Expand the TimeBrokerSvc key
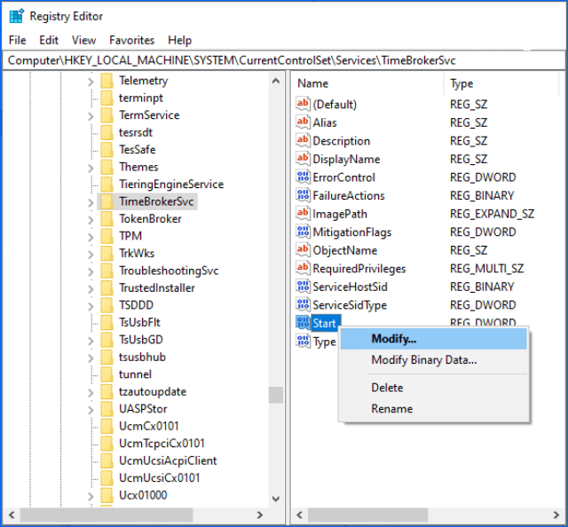The height and width of the screenshot is (527, 568). (91, 202)
